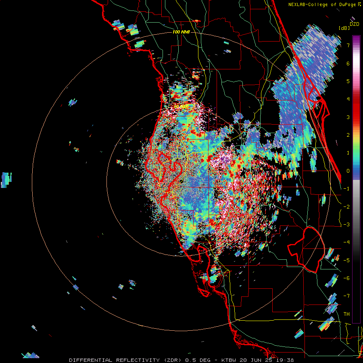Click the 5 value on the dB scale
Image resolution: width=363 pixels, height=363 pixels.
(x=348, y=81)
